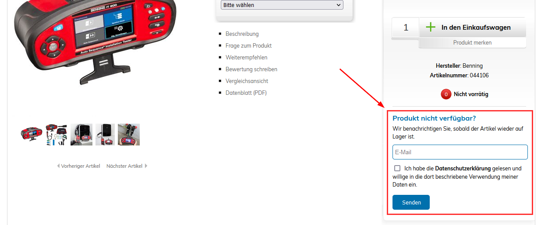The image size is (541, 225).
Task: Click the red stock status circle icon
Action: pyautogui.click(x=446, y=94)
